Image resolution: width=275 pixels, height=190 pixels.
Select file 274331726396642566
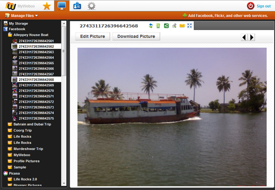coord(36,68)
